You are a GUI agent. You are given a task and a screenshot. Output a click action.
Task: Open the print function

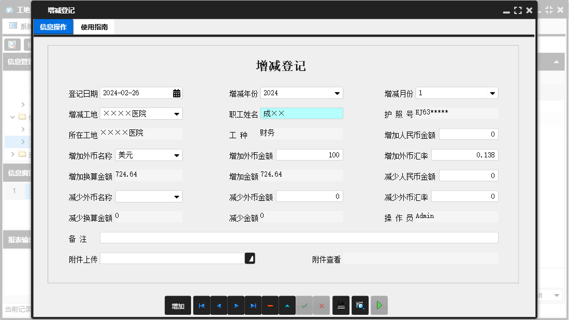341,306
